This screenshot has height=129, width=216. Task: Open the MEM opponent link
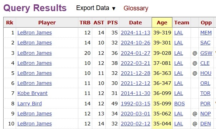[x=206, y=33]
